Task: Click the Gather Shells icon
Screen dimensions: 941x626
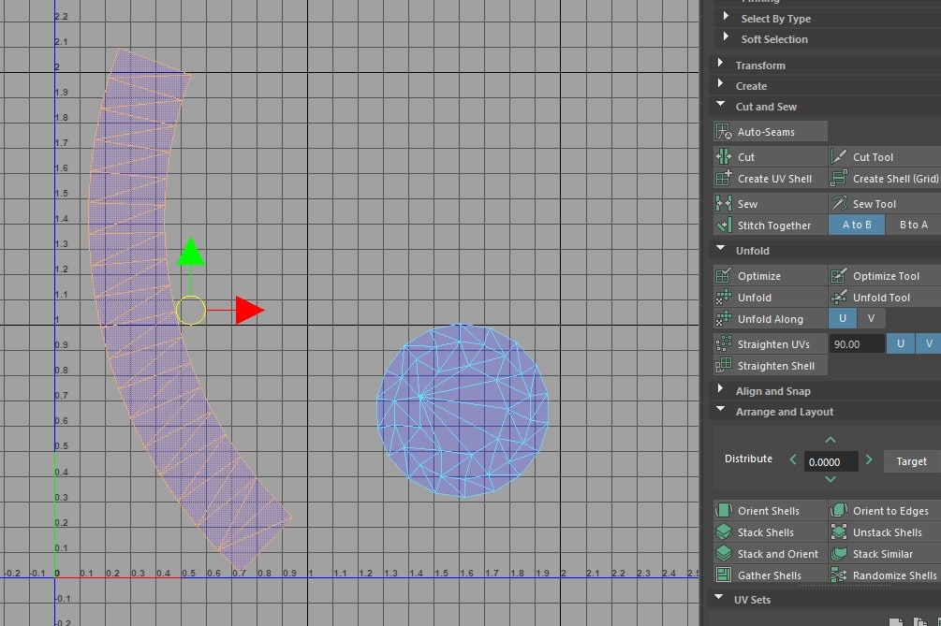Action: [x=723, y=575]
